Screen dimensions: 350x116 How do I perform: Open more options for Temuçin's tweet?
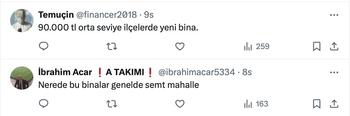pyautogui.click(x=333, y=14)
